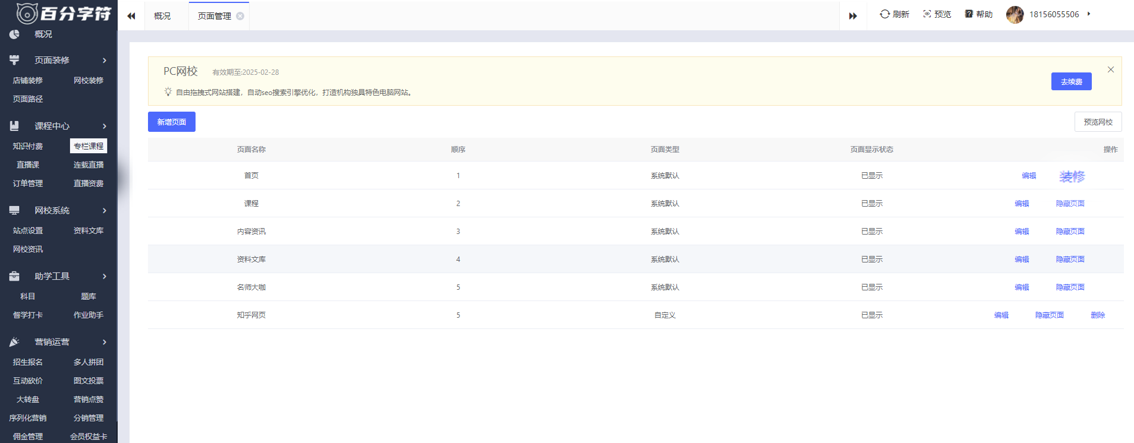Open 作业助手 in the sidebar
Screen dimensions: 1134x443
(x=89, y=315)
